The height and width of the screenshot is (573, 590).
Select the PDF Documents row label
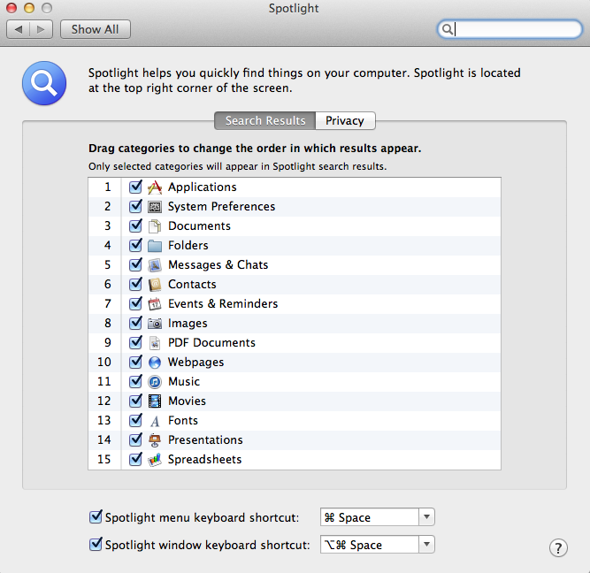tap(211, 343)
